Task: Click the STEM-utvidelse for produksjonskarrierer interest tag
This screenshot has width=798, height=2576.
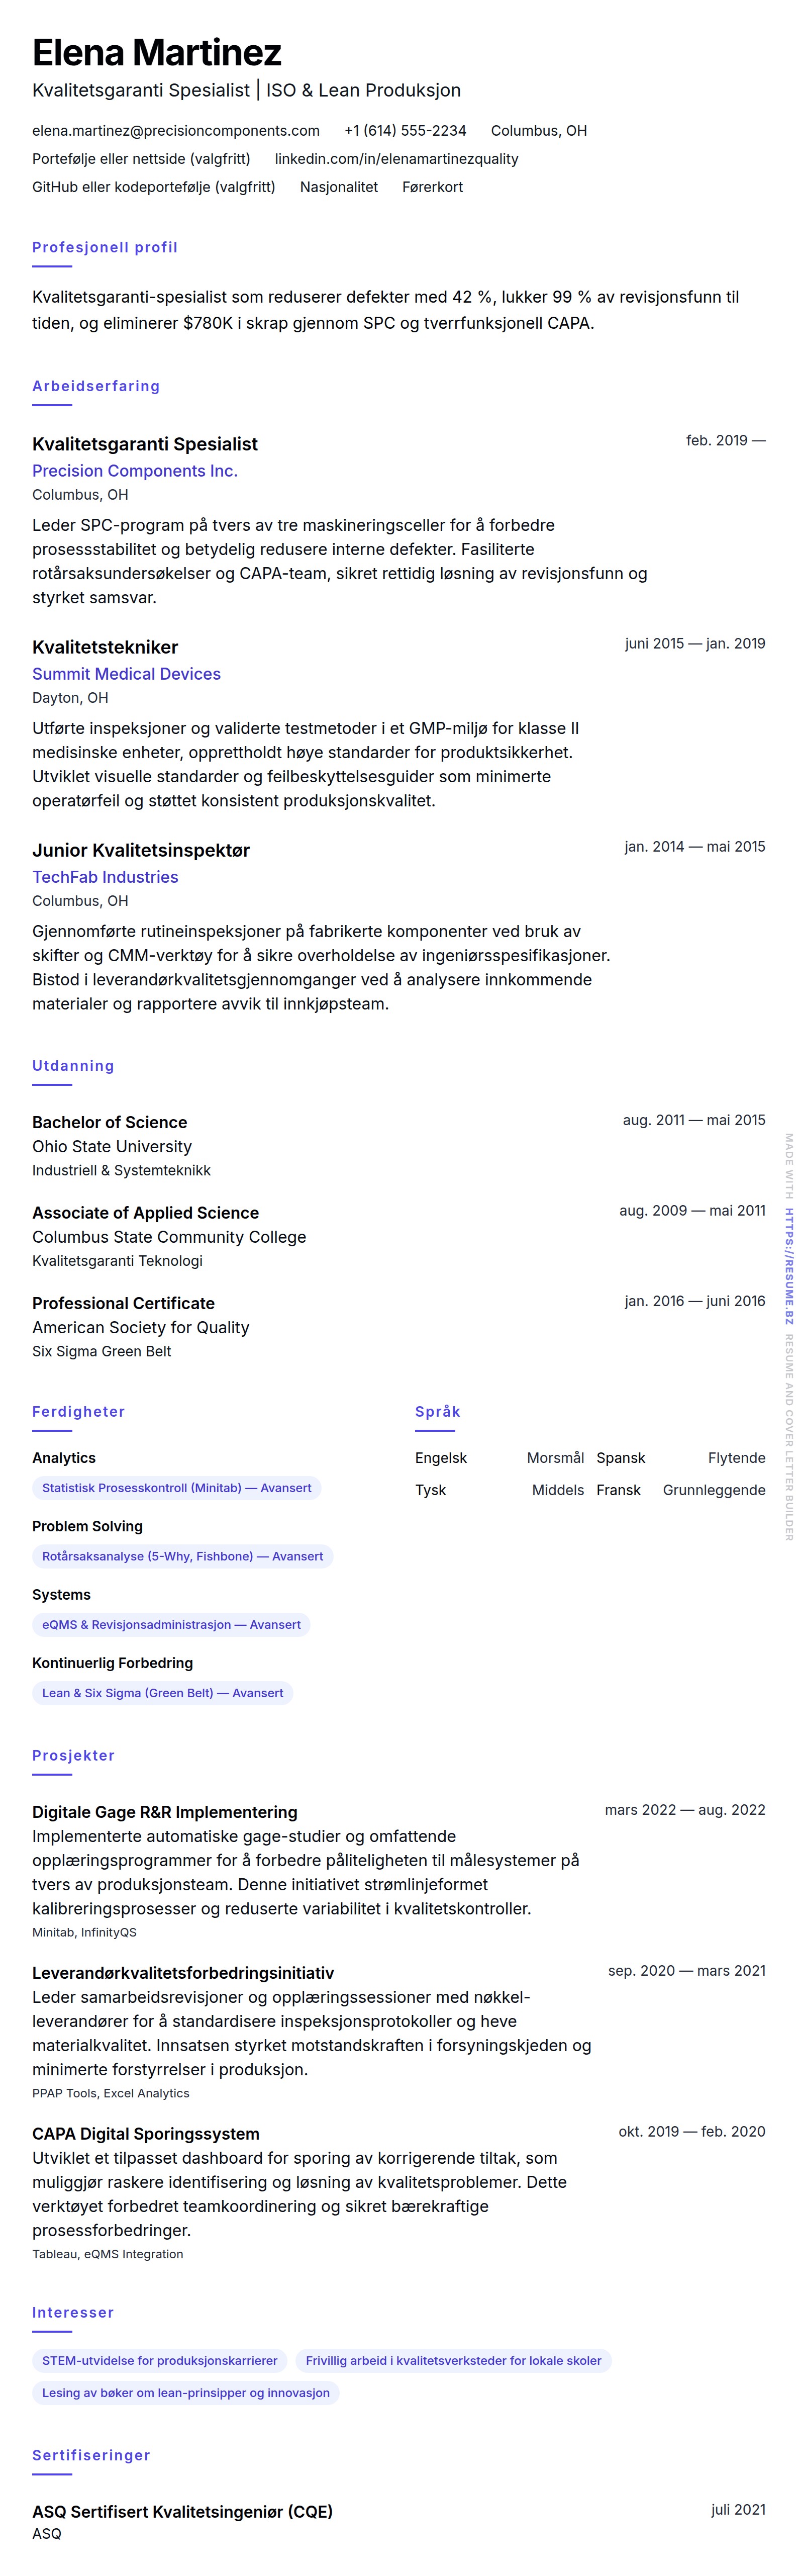Action: click(x=160, y=2361)
